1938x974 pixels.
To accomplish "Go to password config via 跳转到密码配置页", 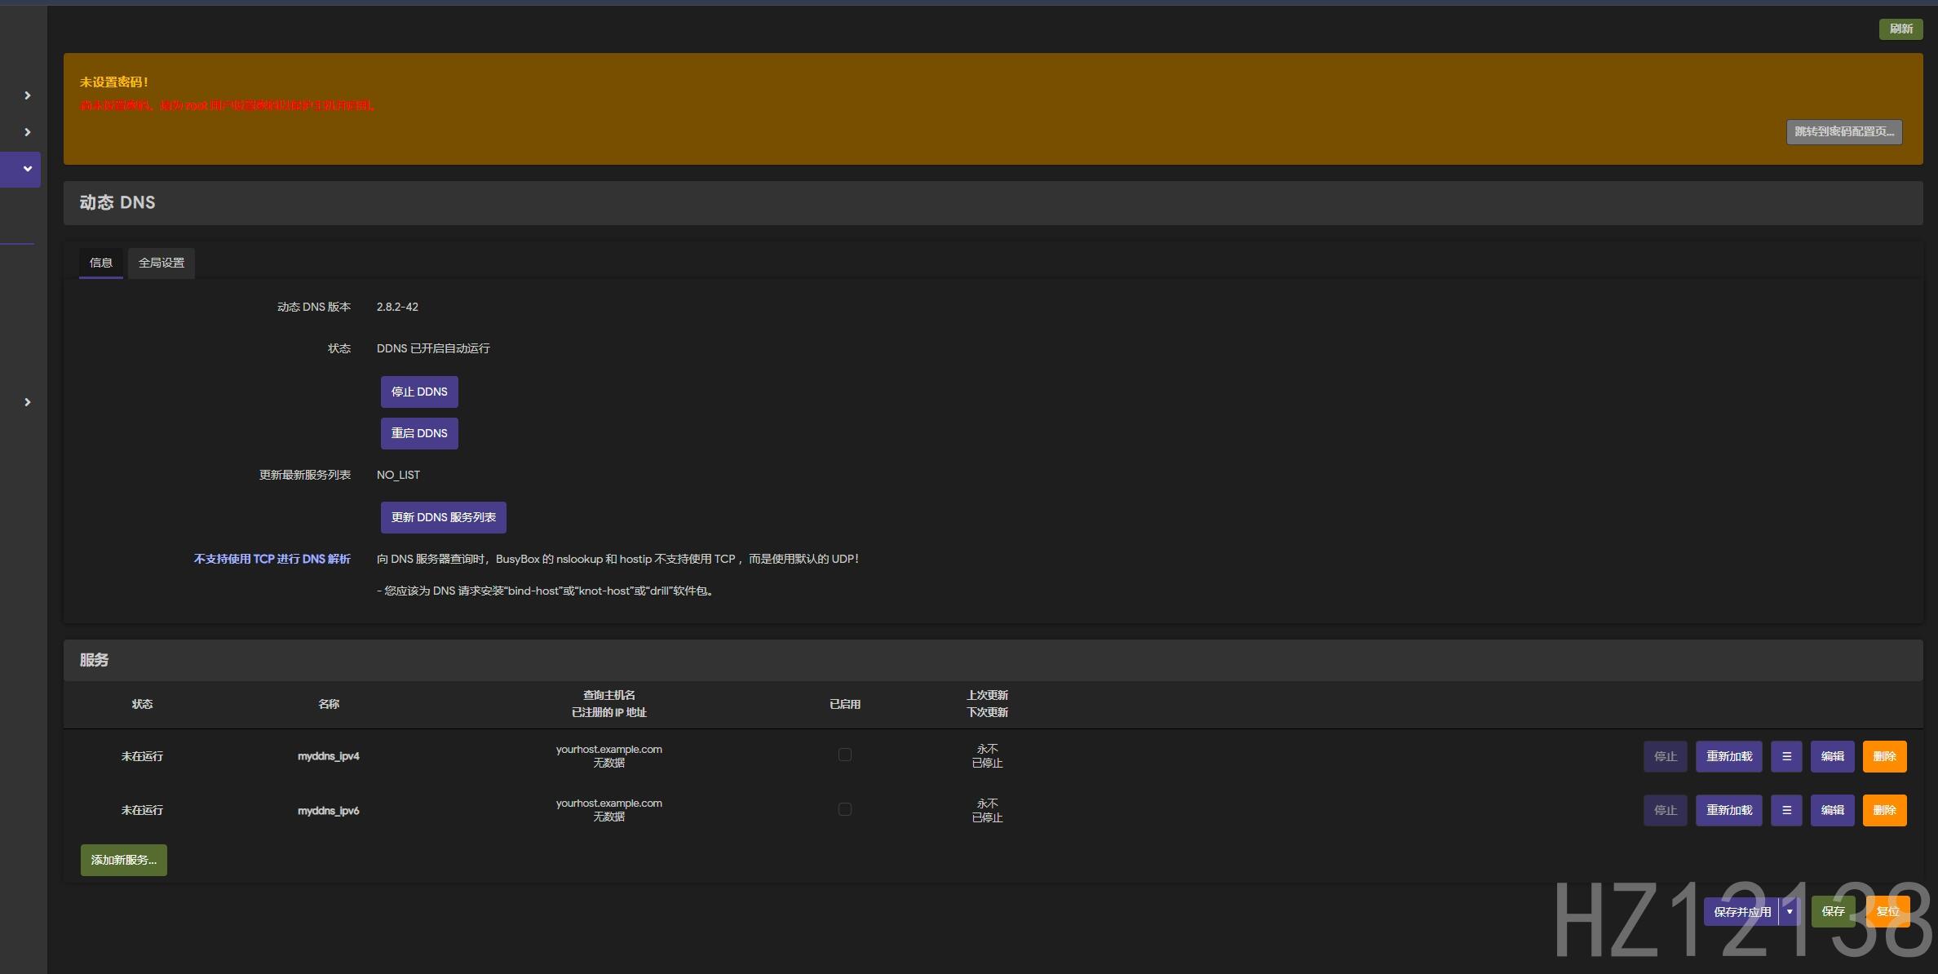I will [x=1844, y=131].
